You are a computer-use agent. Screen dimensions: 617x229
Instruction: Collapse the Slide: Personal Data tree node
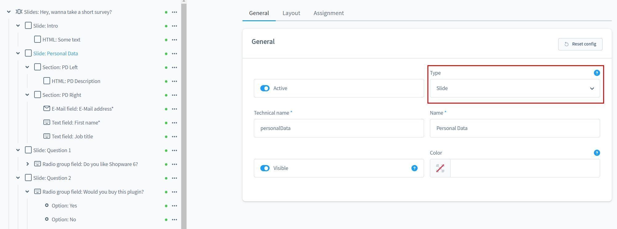click(18, 53)
